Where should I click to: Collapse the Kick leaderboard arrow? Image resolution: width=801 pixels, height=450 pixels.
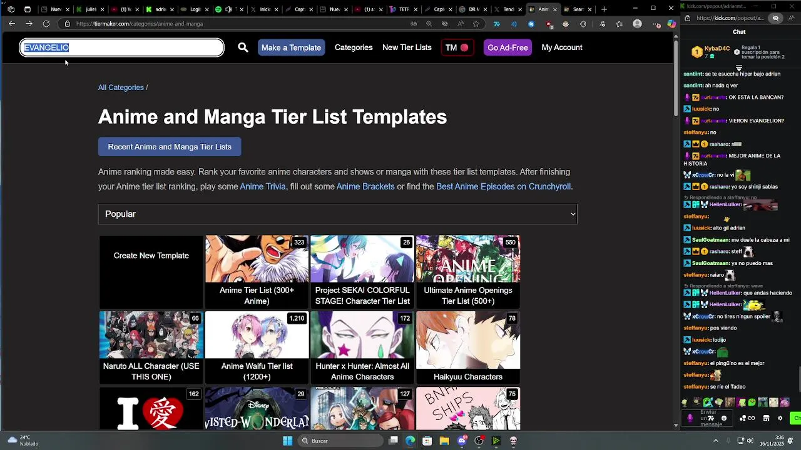(739, 67)
